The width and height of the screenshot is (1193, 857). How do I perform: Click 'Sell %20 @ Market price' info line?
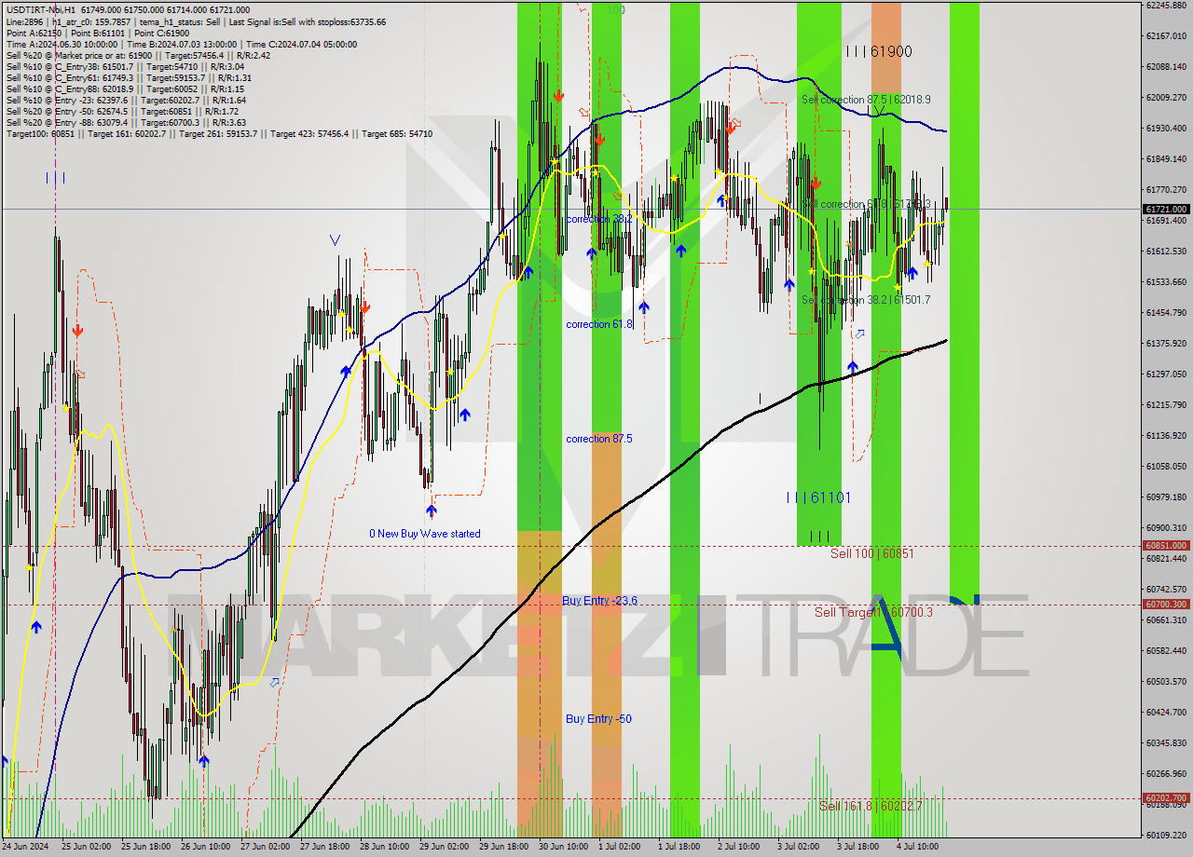[138, 55]
